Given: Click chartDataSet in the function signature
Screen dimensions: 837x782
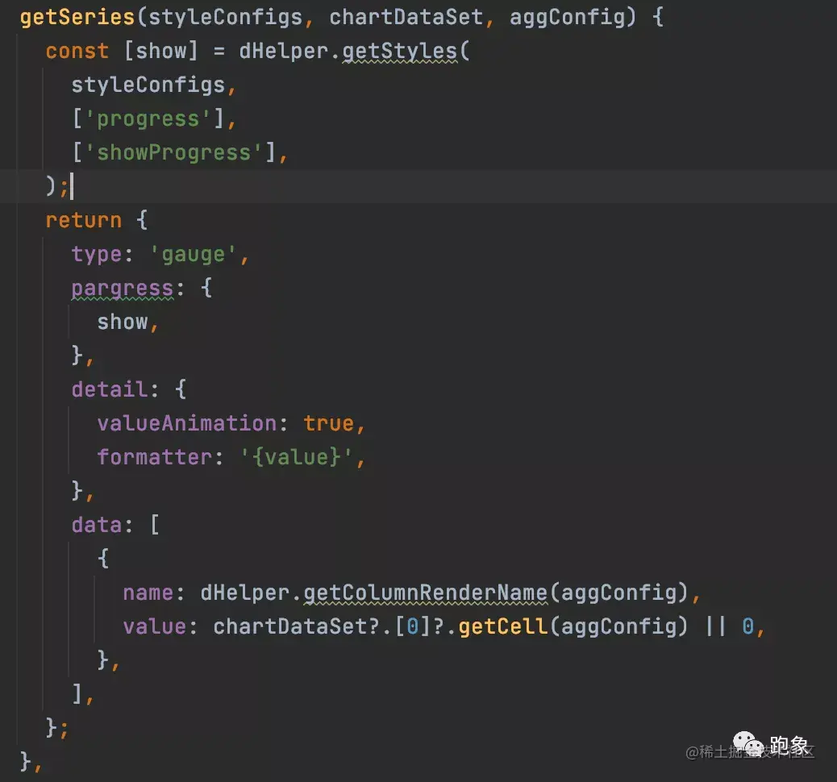Looking at the screenshot, I should coord(406,17).
